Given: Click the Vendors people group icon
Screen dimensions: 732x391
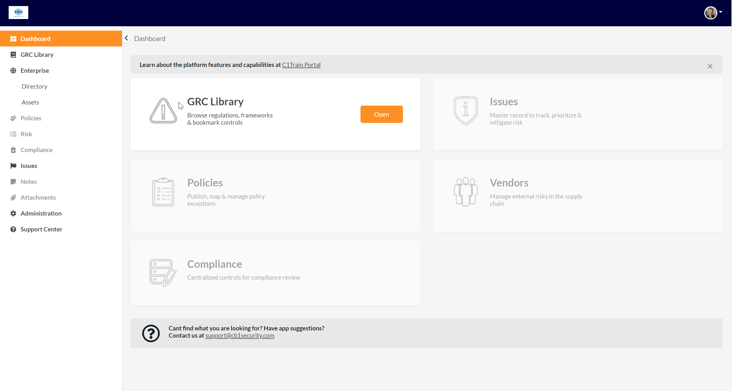Looking at the screenshot, I should coord(466,192).
